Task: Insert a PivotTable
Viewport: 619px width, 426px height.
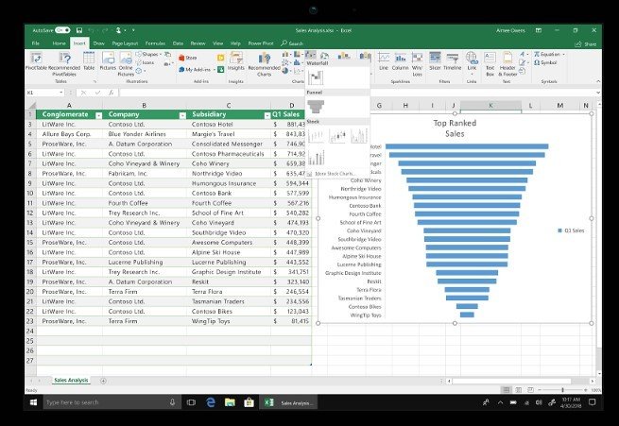Action: pyautogui.click(x=36, y=61)
